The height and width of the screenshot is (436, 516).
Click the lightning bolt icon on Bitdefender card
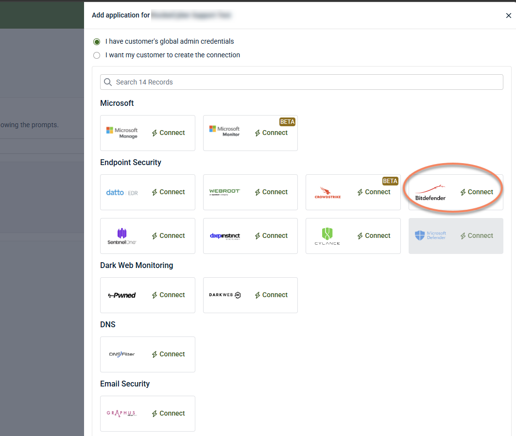pyautogui.click(x=463, y=192)
